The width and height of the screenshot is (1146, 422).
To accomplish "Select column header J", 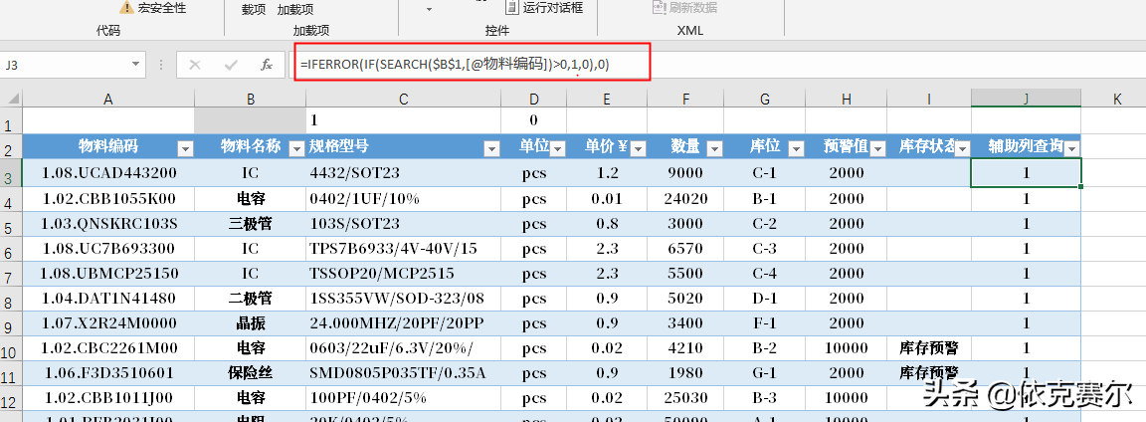I will pyautogui.click(x=1027, y=99).
